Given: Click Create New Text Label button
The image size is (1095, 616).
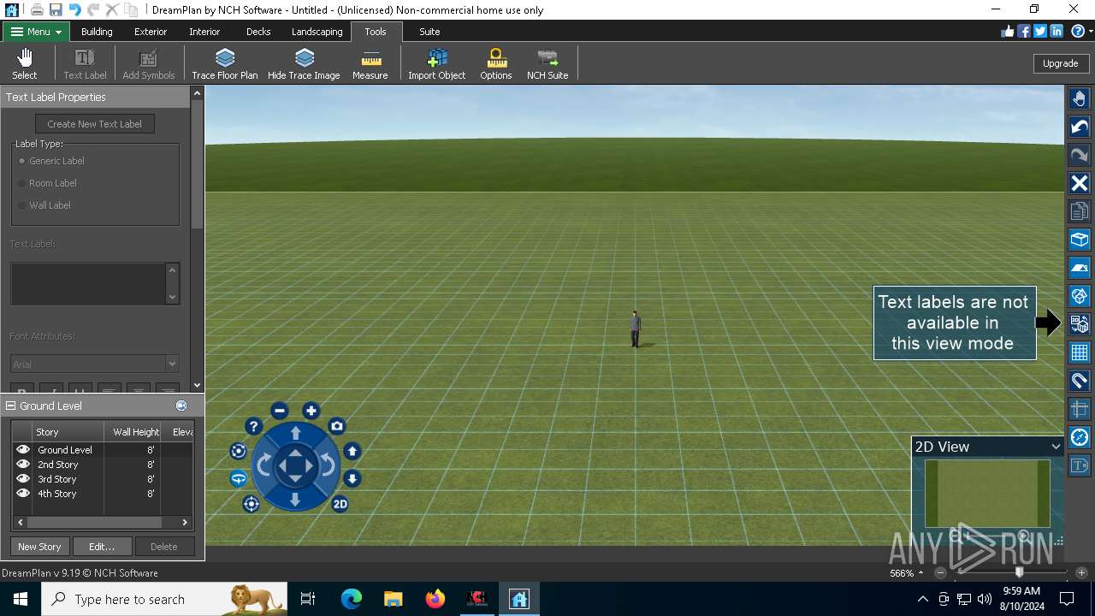Looking at the screenshot, I should [94, 124].
